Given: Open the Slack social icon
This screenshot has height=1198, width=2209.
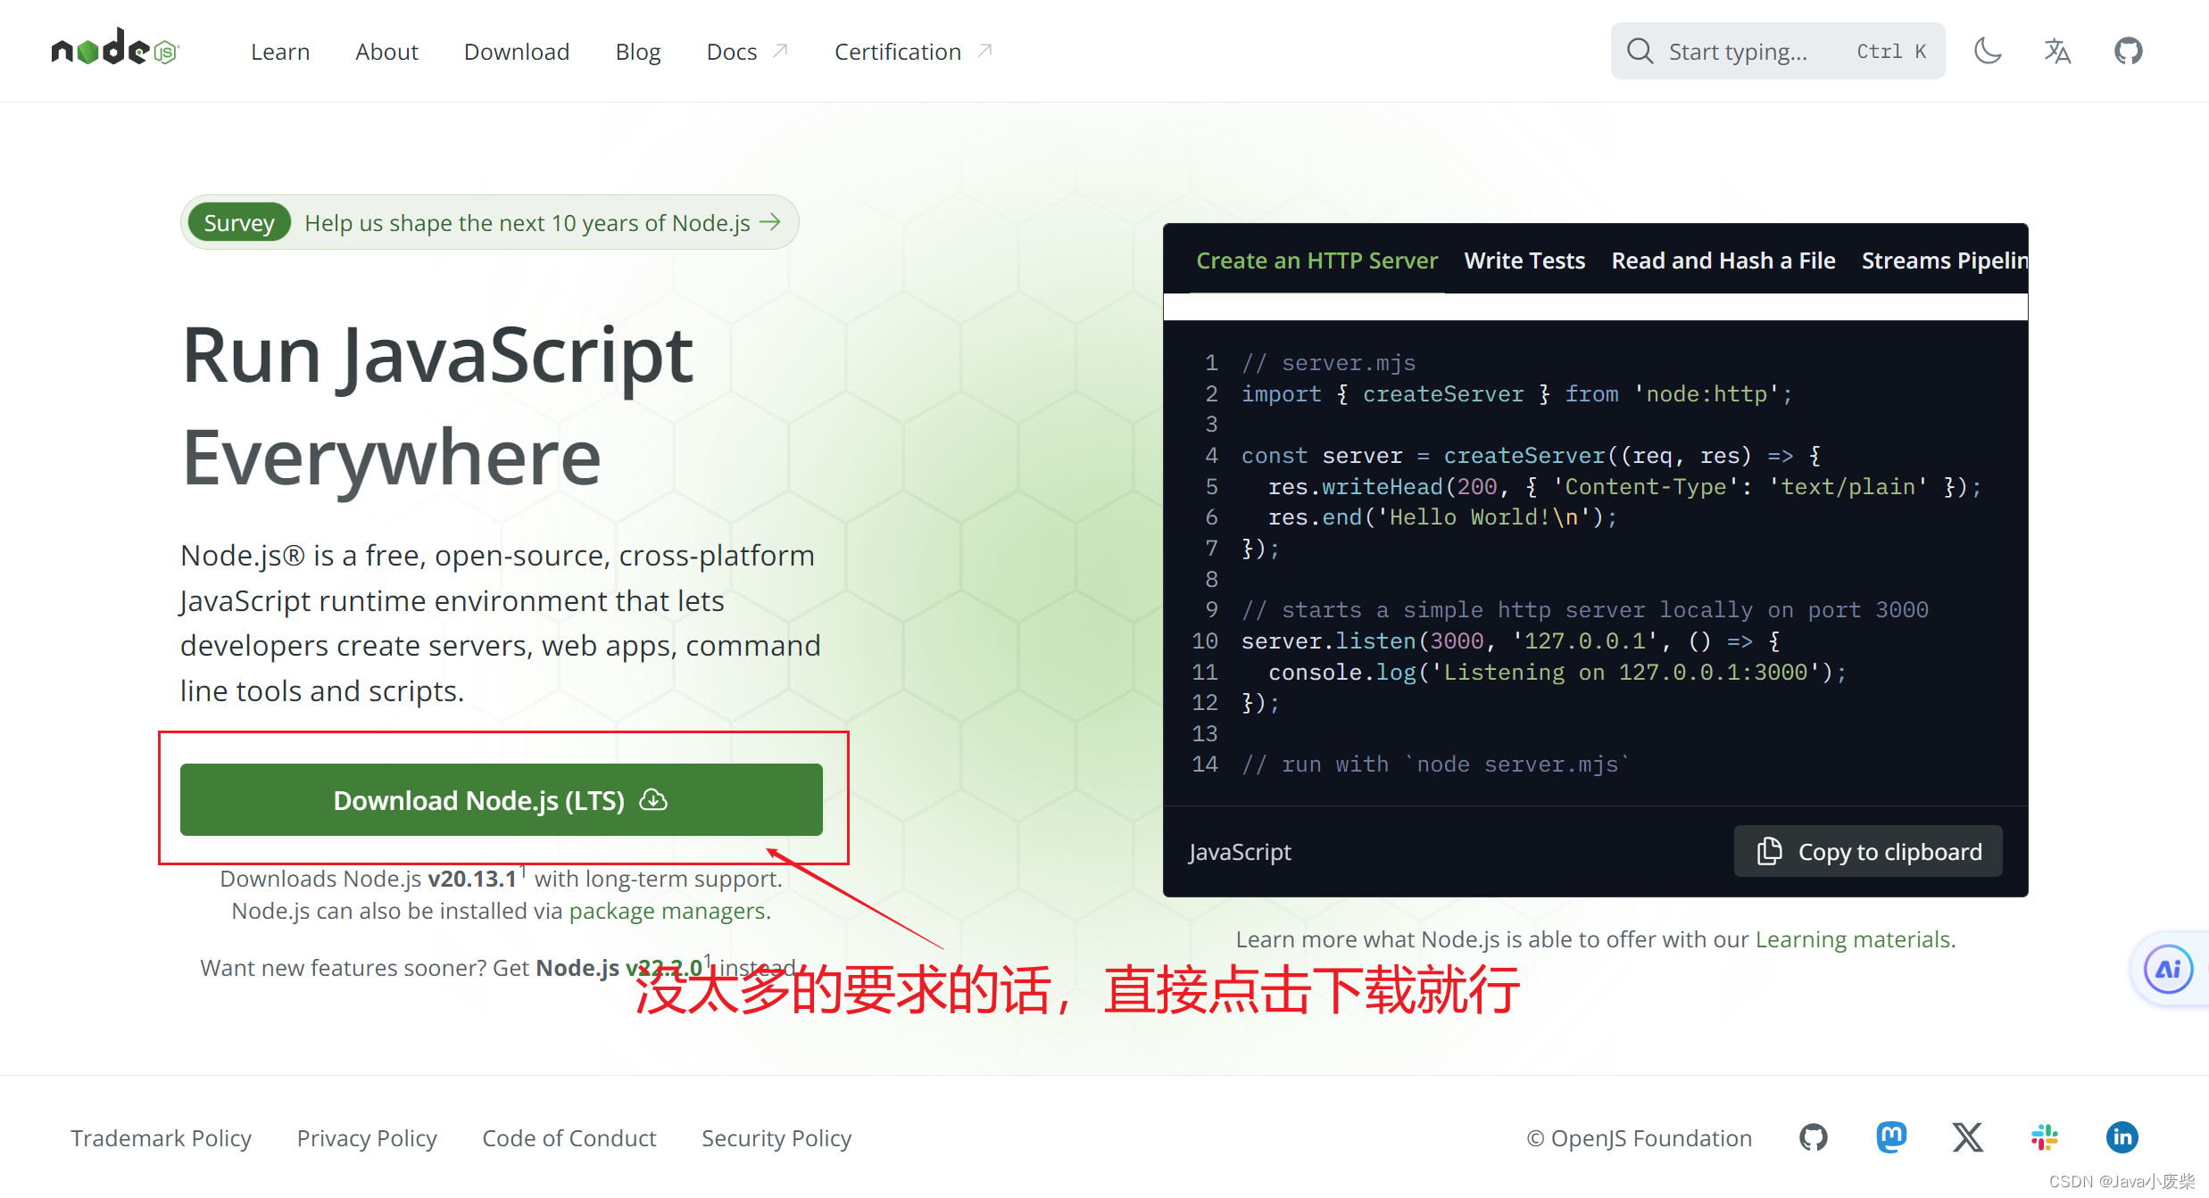Looking at the screenshot, I should click(2044, 1137).
